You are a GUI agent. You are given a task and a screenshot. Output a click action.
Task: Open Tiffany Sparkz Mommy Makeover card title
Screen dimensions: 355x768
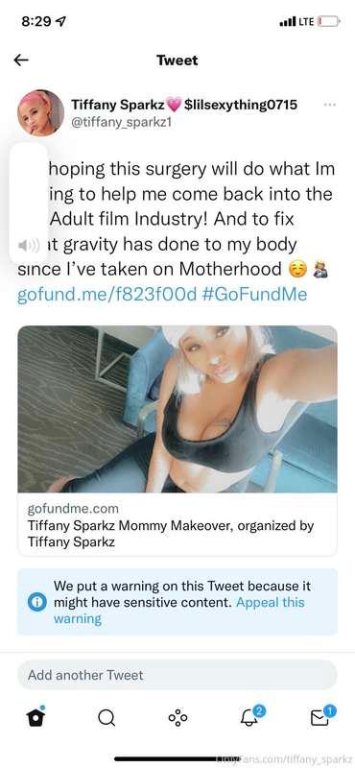pos(171,534)
